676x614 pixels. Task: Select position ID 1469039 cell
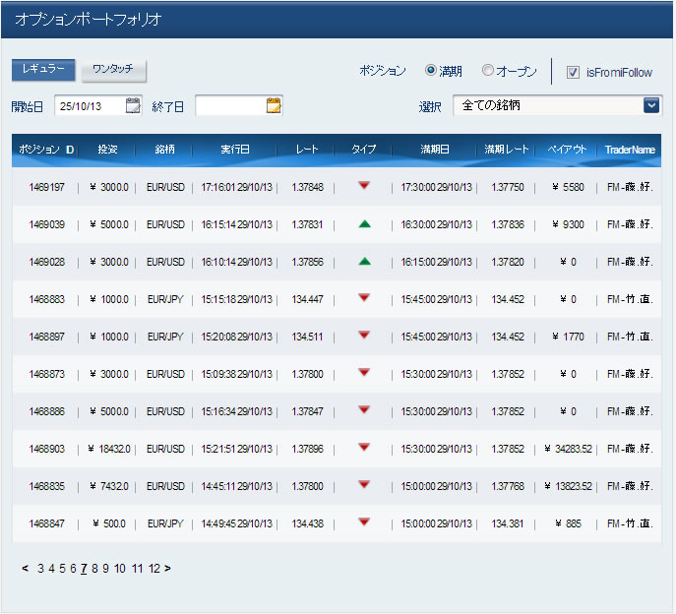(x=46, y=224)
